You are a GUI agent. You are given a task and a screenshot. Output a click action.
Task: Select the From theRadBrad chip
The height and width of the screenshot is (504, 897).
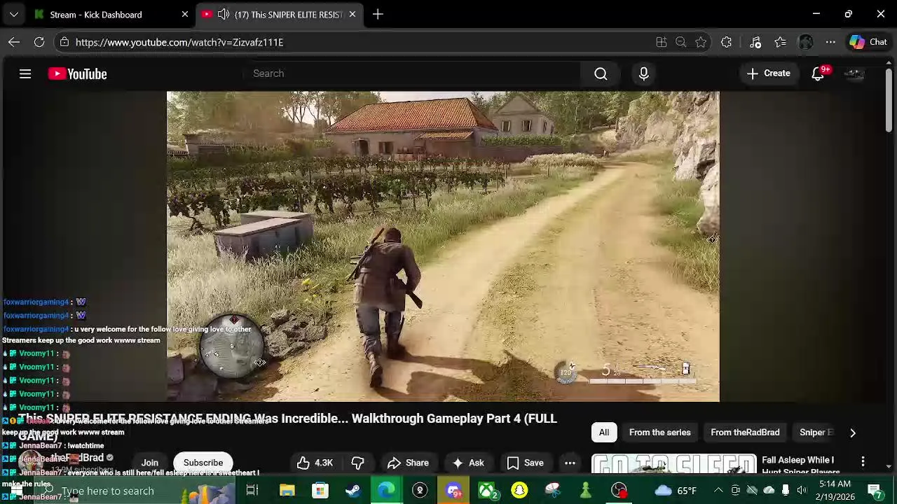tap(745, 433)
